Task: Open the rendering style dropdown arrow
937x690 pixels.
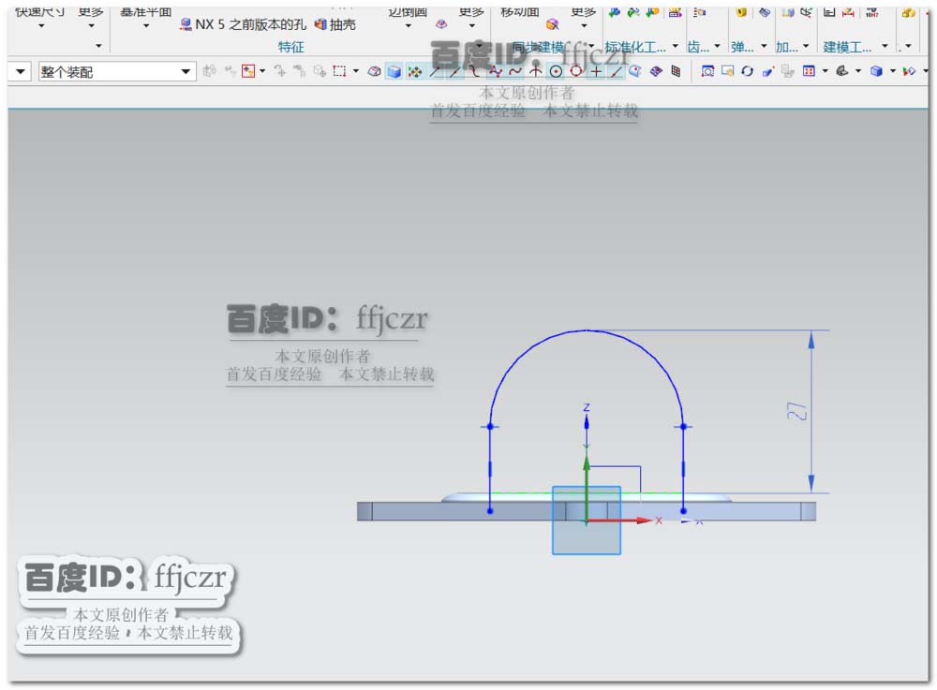Action: point(858,72)
